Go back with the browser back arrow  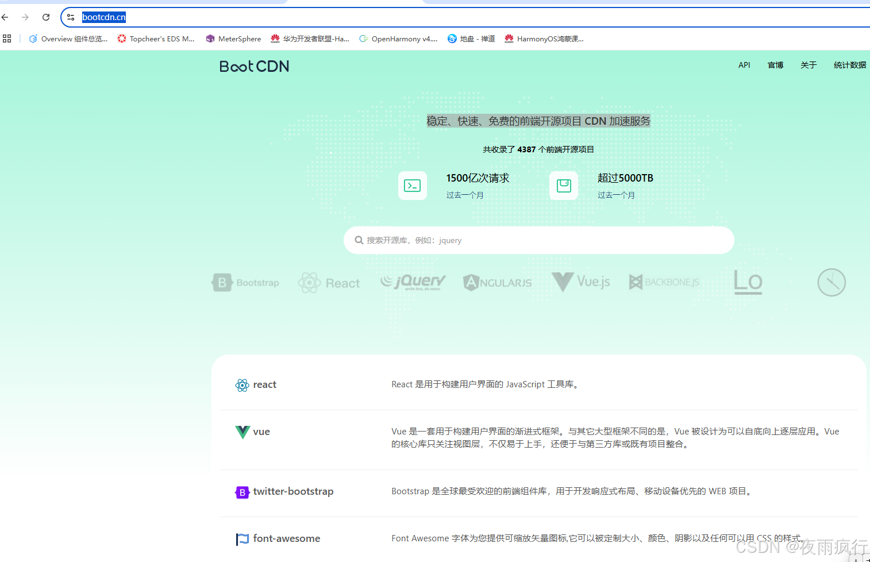pyautogui.click(x=5, y=17)
